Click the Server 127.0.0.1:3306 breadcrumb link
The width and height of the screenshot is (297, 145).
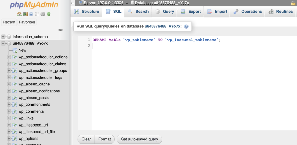104,3
